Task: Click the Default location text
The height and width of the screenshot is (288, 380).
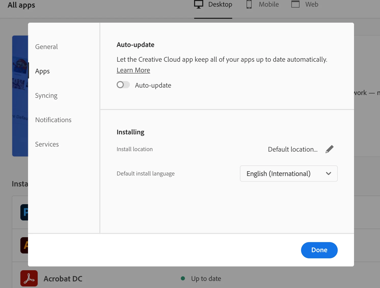Action: point(293,149)
